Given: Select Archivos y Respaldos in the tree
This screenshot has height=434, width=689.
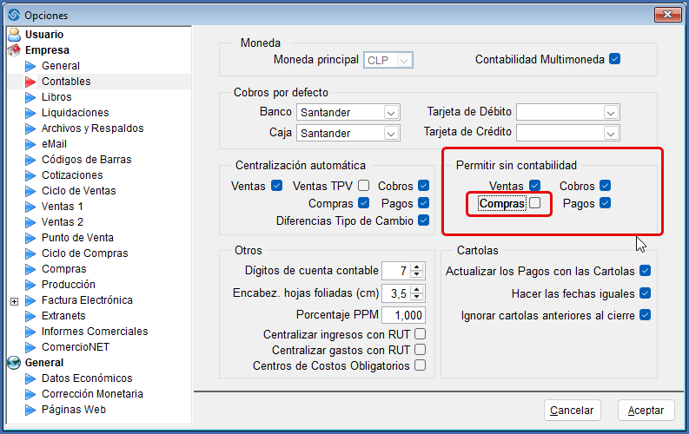Looking at the screenshot, I should point(93,128).
